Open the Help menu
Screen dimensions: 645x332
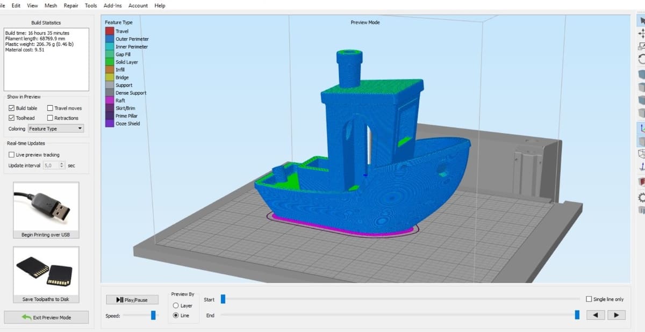(x=160, y=5)
